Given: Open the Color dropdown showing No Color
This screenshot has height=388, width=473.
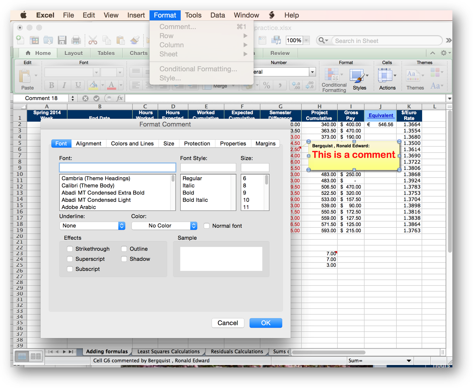Looking at the screenshot, I should point(164,226).
